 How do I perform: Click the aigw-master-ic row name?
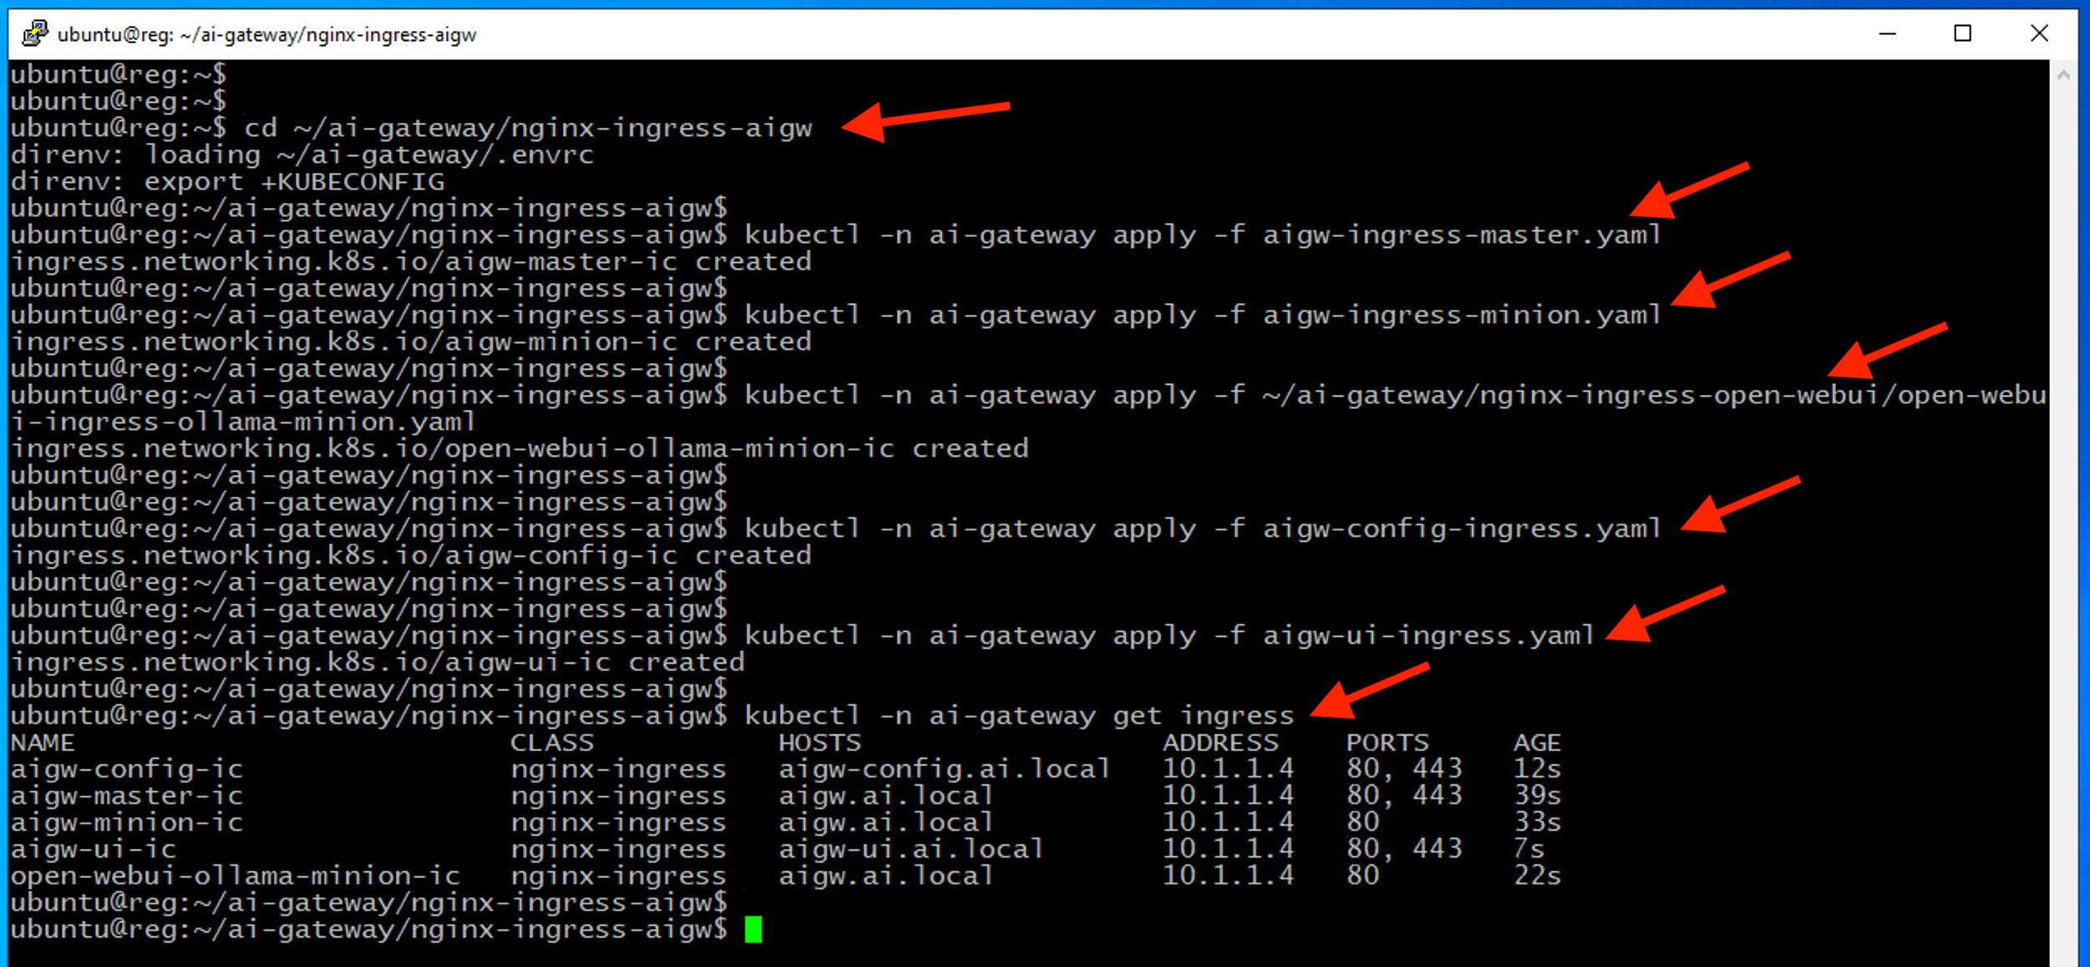[x=126, y=796]
